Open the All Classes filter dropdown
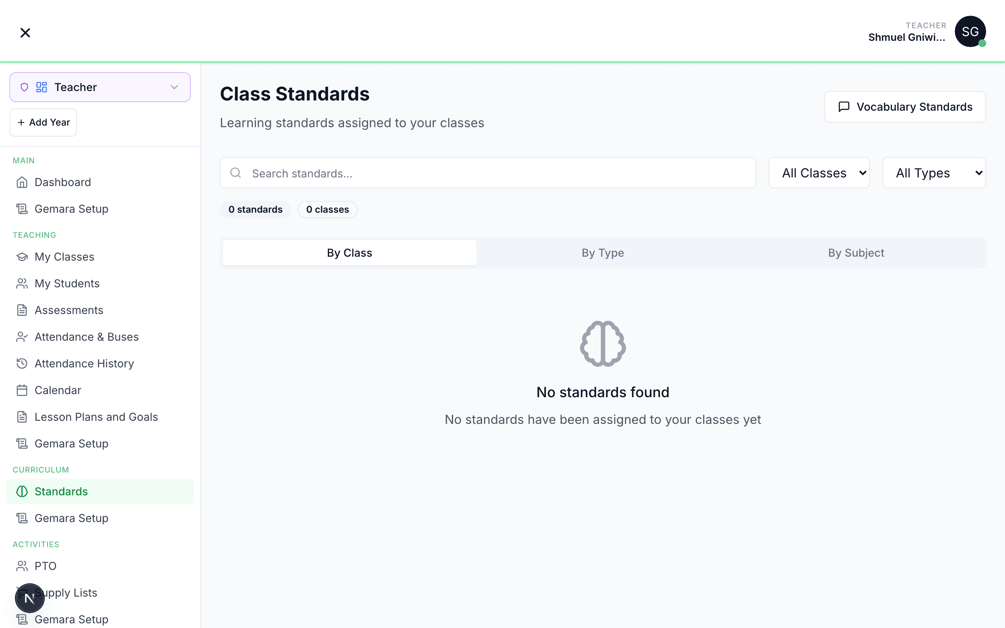 point(819,173)
